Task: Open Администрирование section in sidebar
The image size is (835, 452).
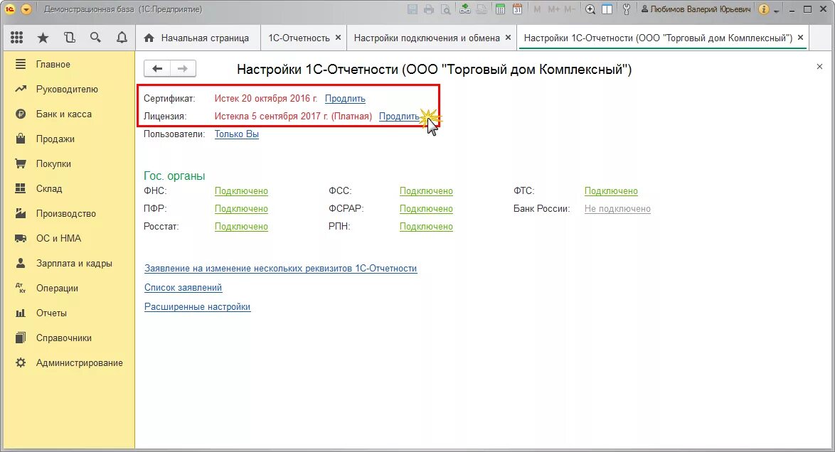Action: (x=68, y=363)
